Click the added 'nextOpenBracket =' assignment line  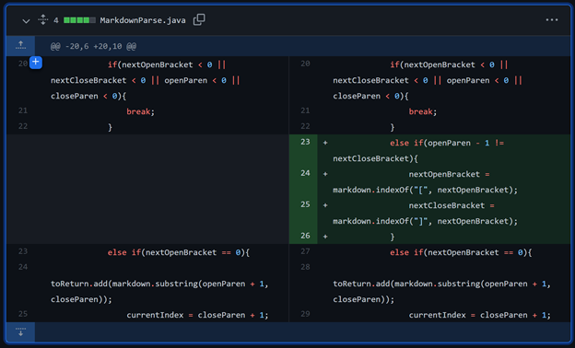point(449,174)
